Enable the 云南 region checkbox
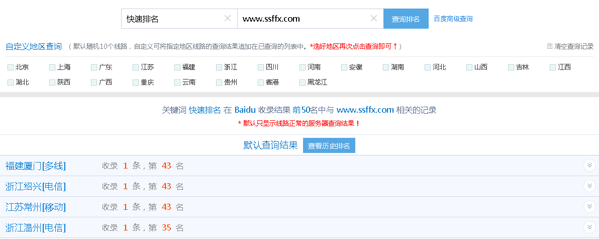Viewport: 599px width, 239px height. pos(177,83)
